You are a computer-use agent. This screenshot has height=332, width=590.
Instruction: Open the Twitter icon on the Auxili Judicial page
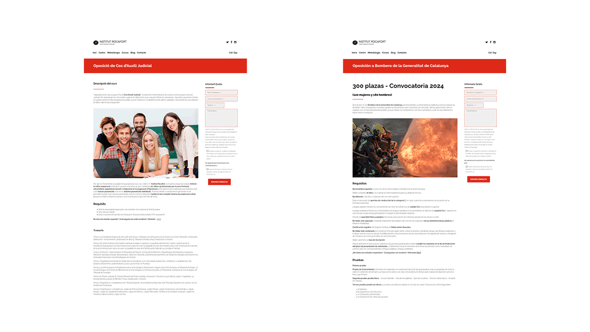pyautogui.click(x=227, y=42)
